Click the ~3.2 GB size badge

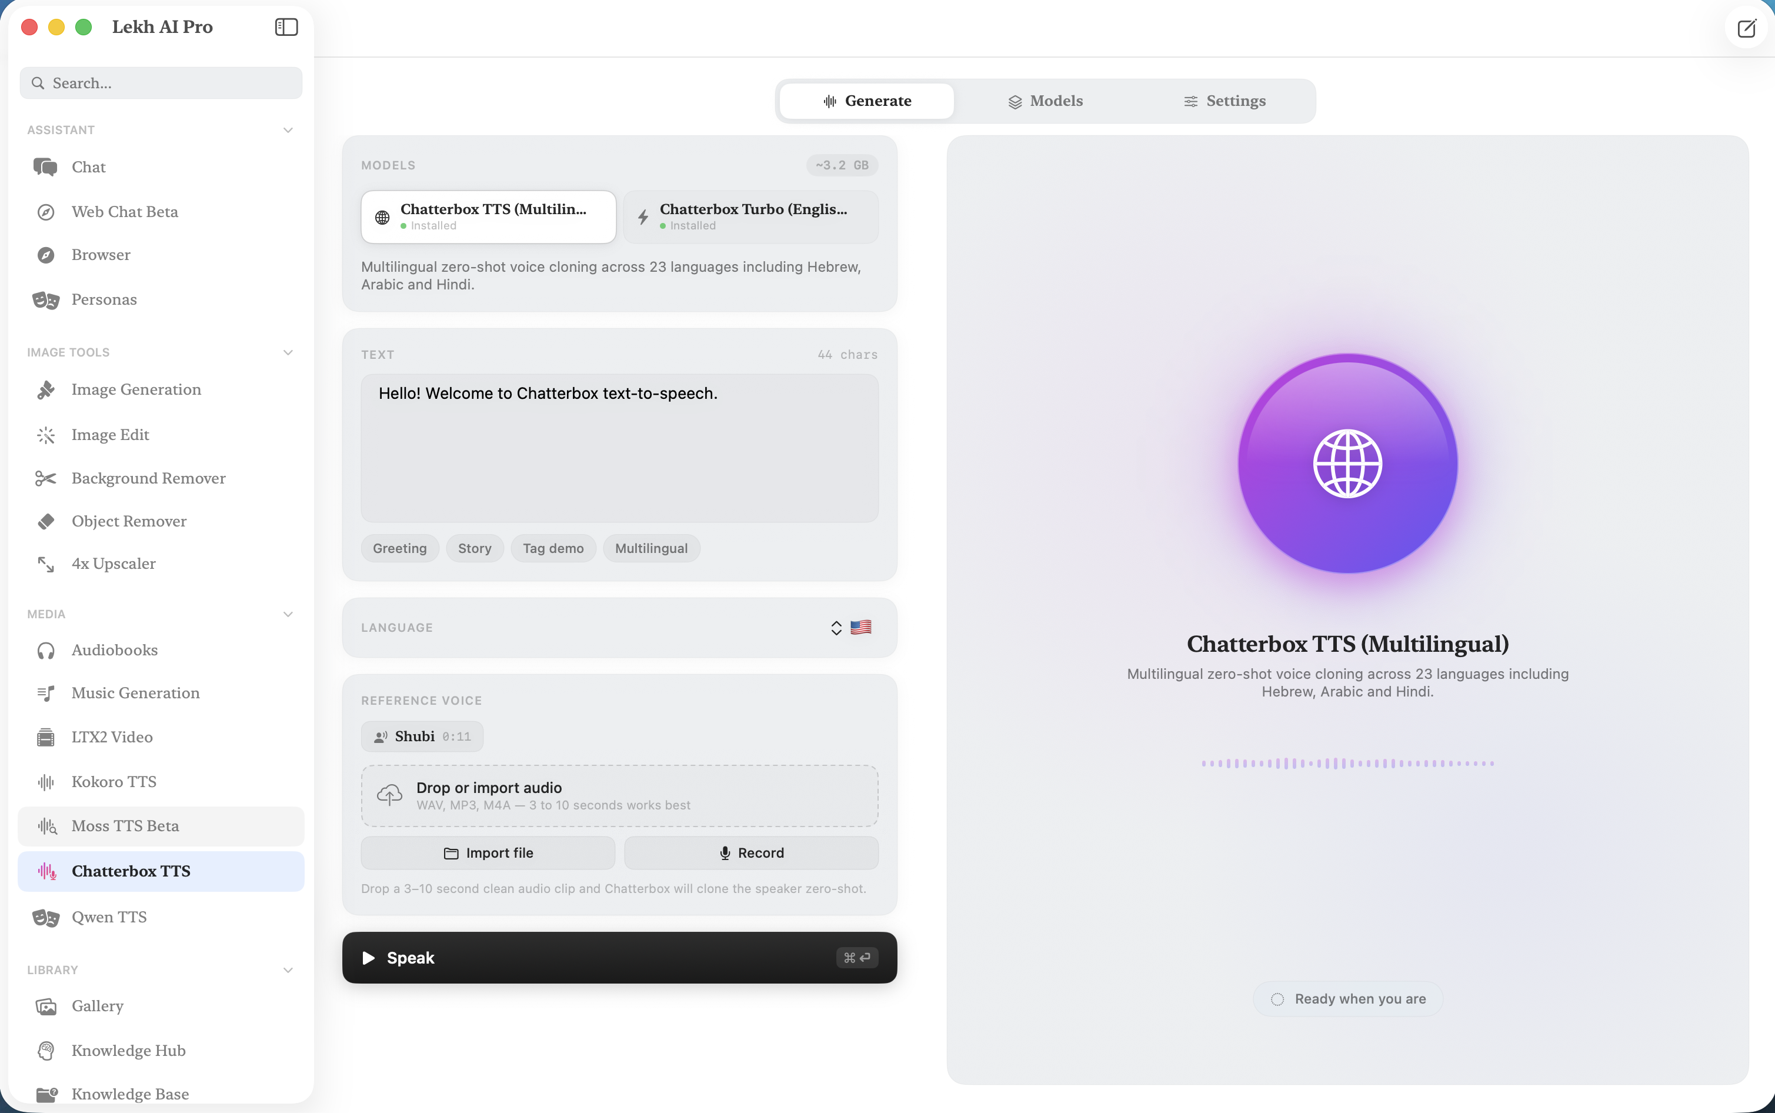pos(842,165)
